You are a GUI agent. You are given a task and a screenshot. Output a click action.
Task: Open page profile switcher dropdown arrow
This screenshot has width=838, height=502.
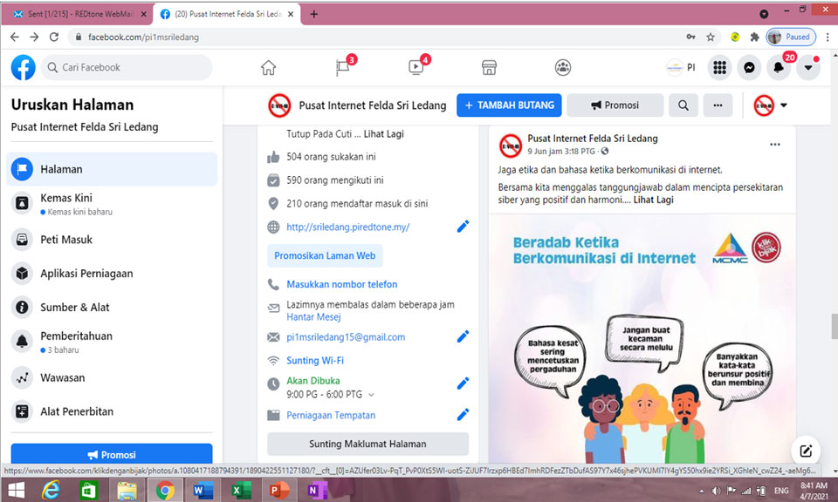783,105
